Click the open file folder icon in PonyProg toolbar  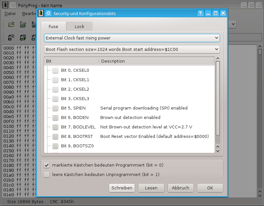11,24
